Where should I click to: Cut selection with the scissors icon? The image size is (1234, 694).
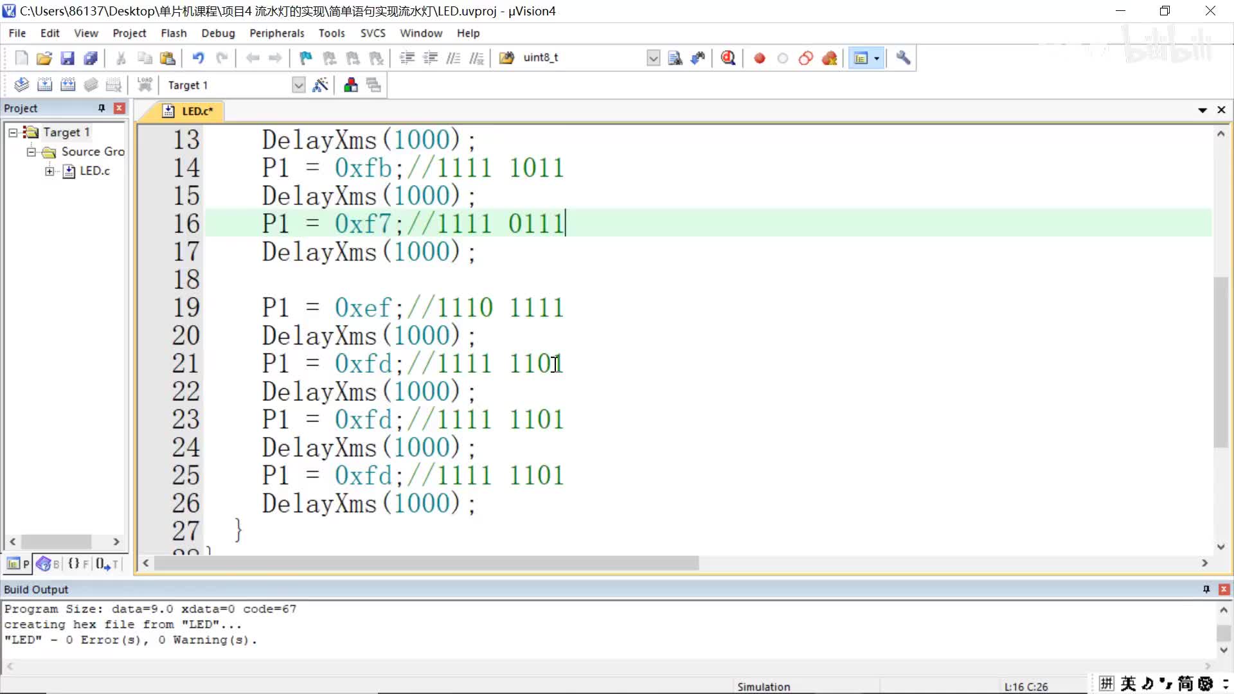coord(121,58)
